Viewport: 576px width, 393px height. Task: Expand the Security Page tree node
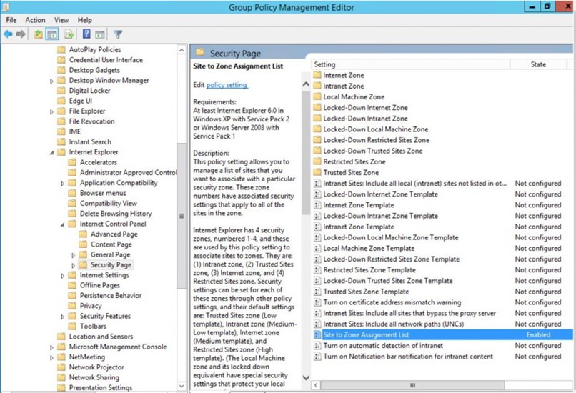[74, 265]
